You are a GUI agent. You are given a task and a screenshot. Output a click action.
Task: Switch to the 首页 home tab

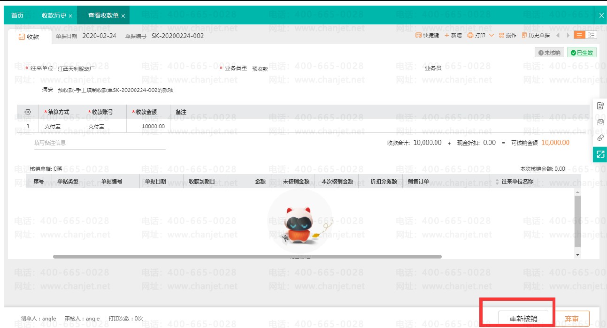[17, 15]
